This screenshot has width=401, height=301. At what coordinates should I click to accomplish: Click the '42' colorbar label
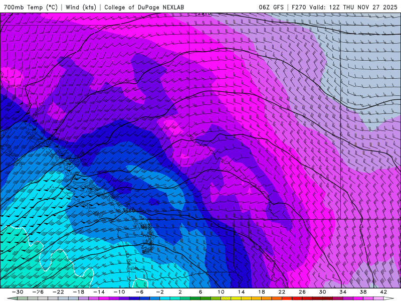(383, 292)
